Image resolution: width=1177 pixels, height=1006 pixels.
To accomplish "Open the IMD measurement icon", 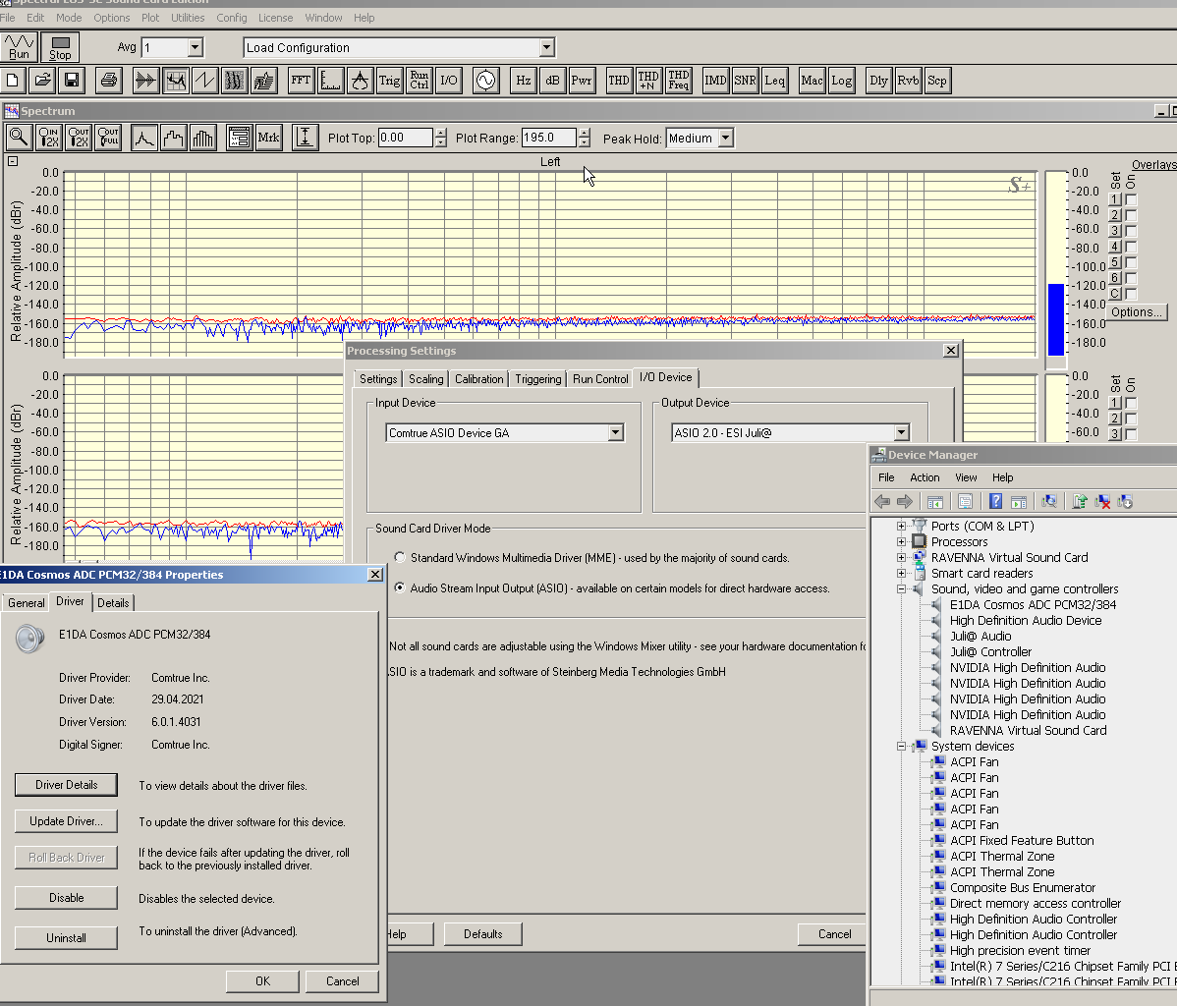I will [x=715, y=81].
